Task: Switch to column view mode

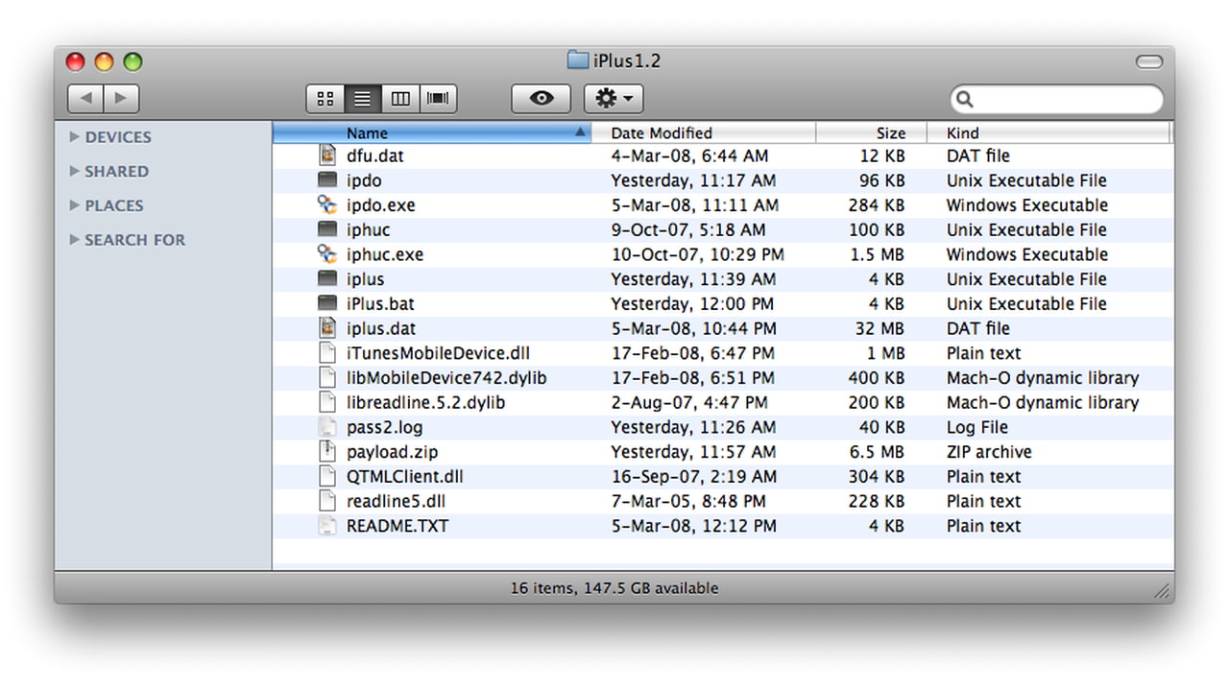Action: 400,98
